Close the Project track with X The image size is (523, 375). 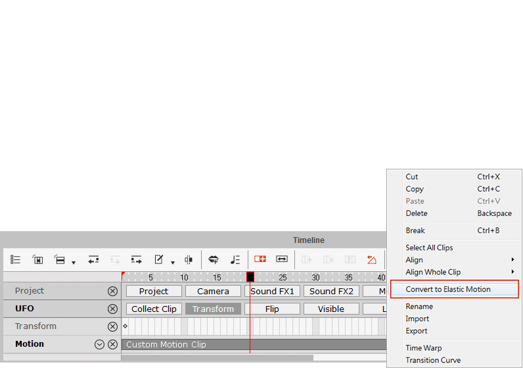click(x=112, y=291)
